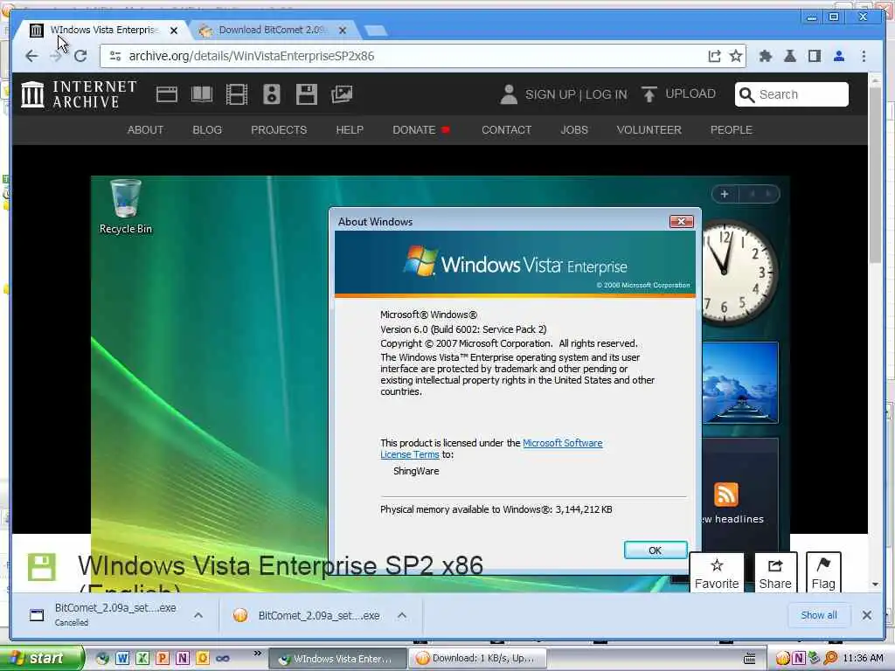Click the scrollbar down arrow
This screenshot has height=671, width=895.
point(875,585)
